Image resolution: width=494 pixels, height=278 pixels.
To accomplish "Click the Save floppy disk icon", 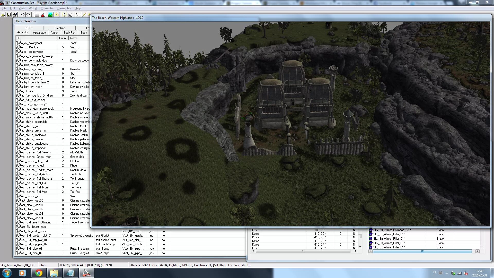I will 9,15.
